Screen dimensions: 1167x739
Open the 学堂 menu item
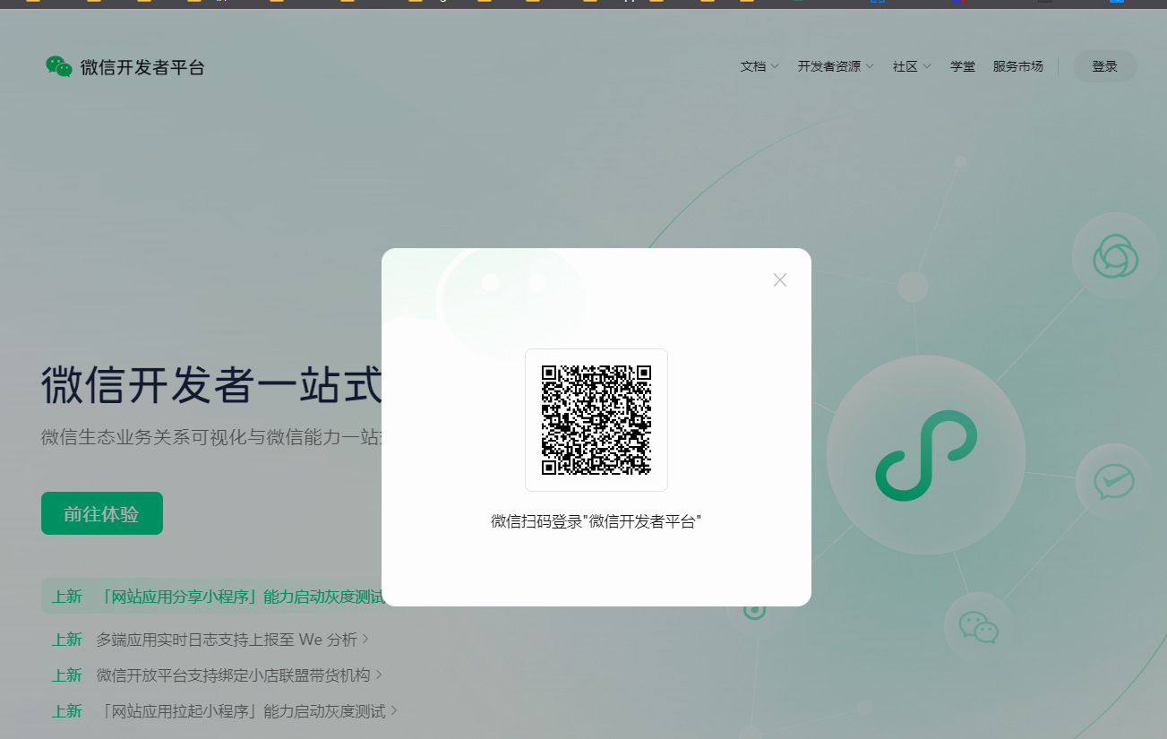click(x=963, y=66)
